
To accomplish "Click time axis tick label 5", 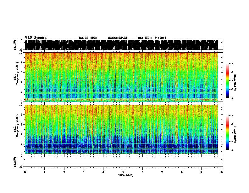I will pyautogui.click(x=123, y=172).
